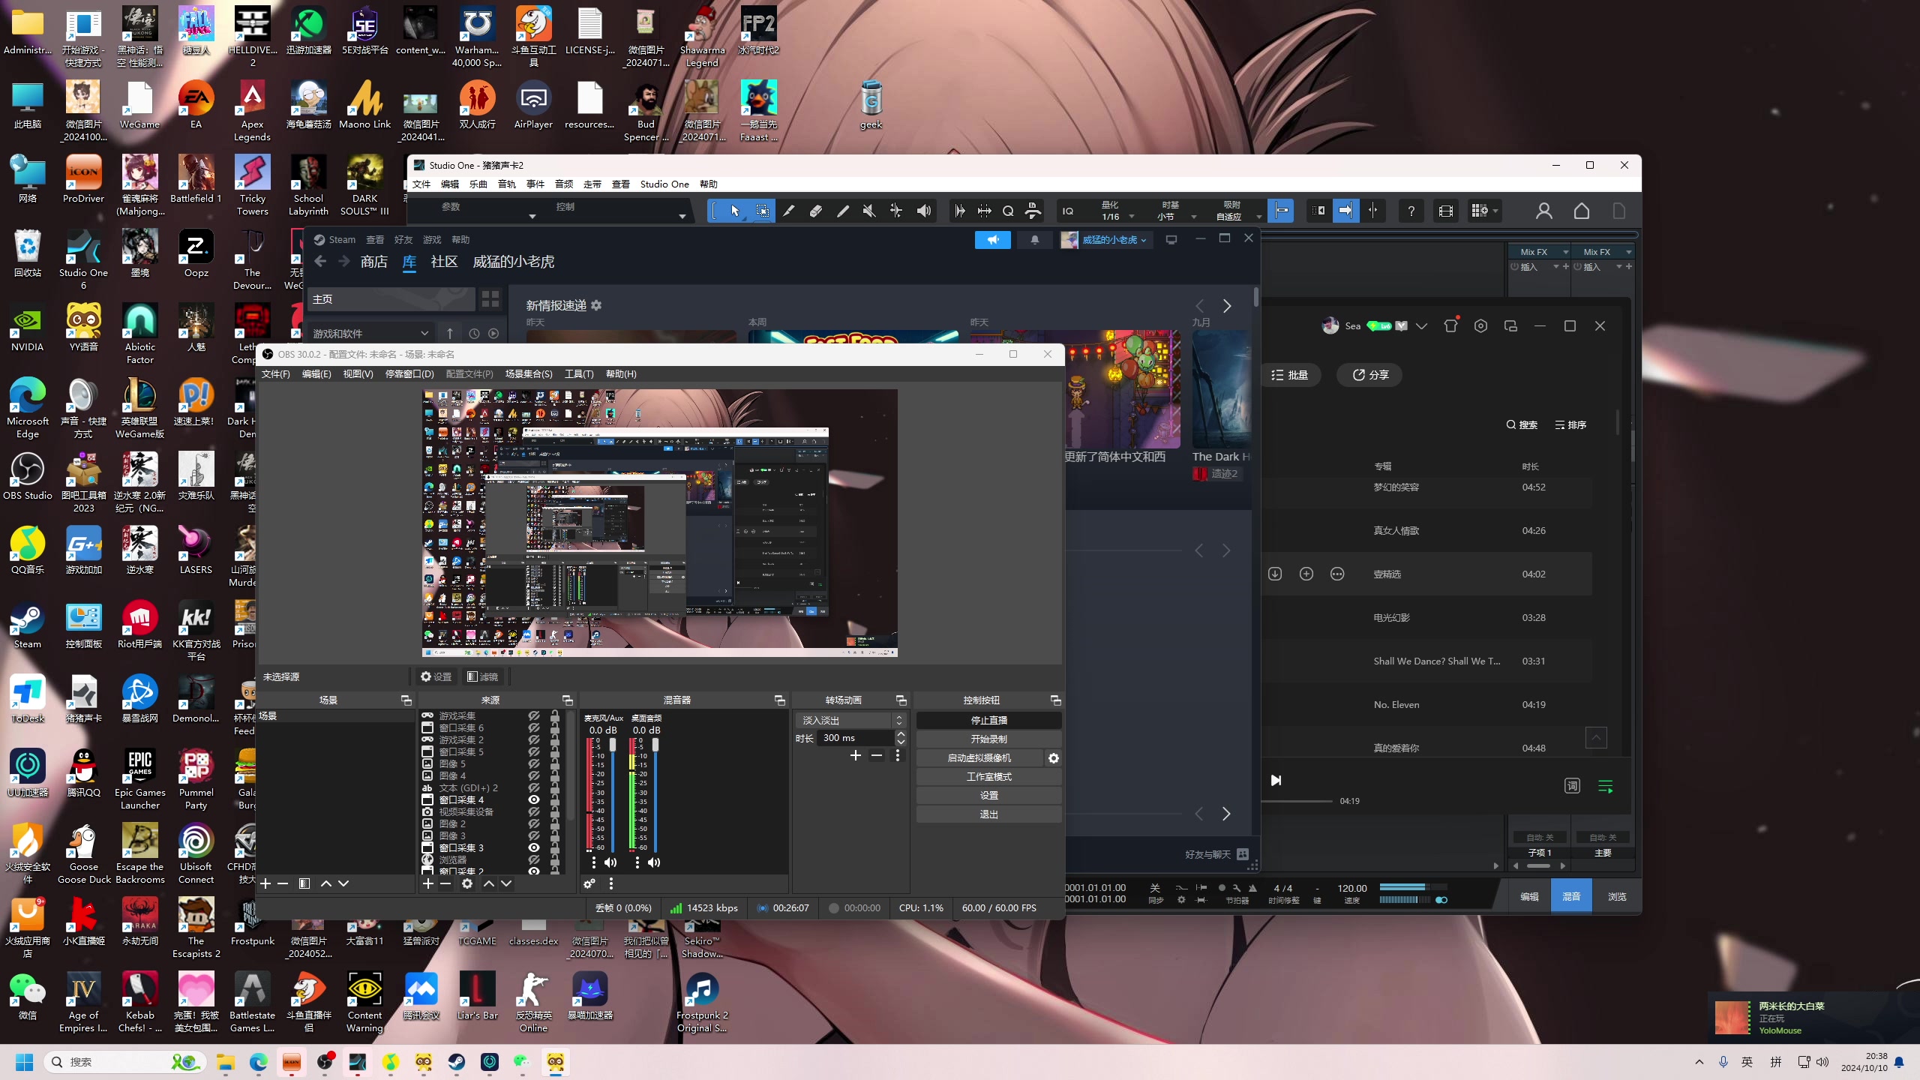Expand the 量化 1/16 quantize dropdown

pos(1132,217)
